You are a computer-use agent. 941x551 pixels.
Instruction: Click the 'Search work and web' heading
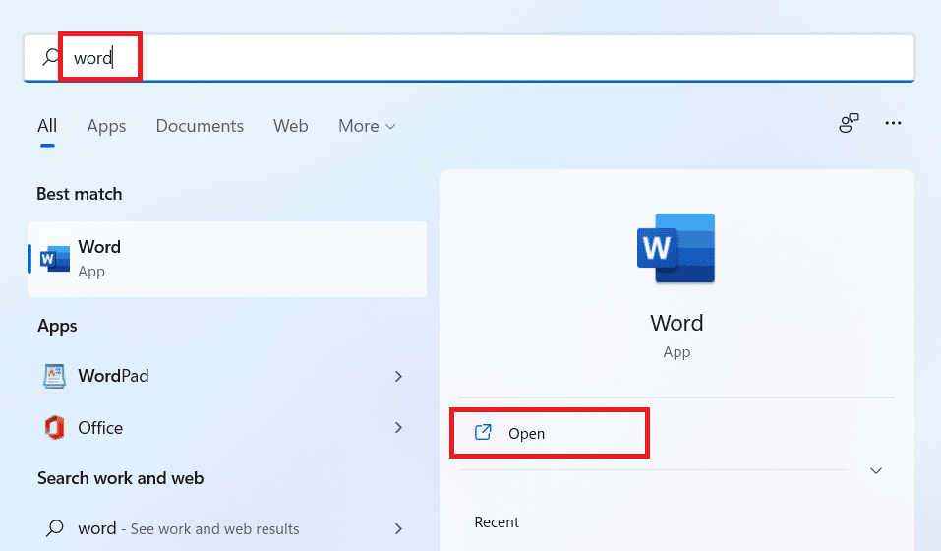click(121, 478)
